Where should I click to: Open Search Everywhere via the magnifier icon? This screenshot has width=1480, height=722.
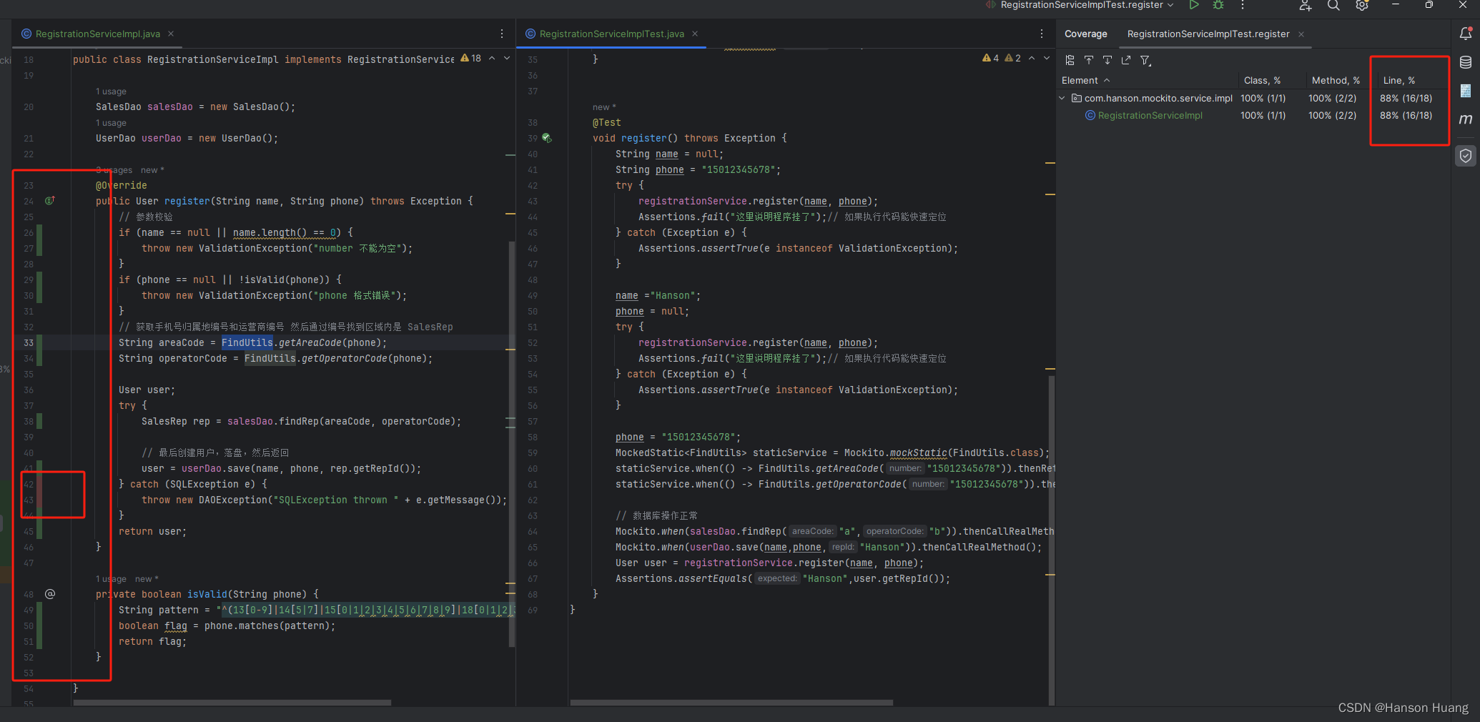coord(1333,5)
